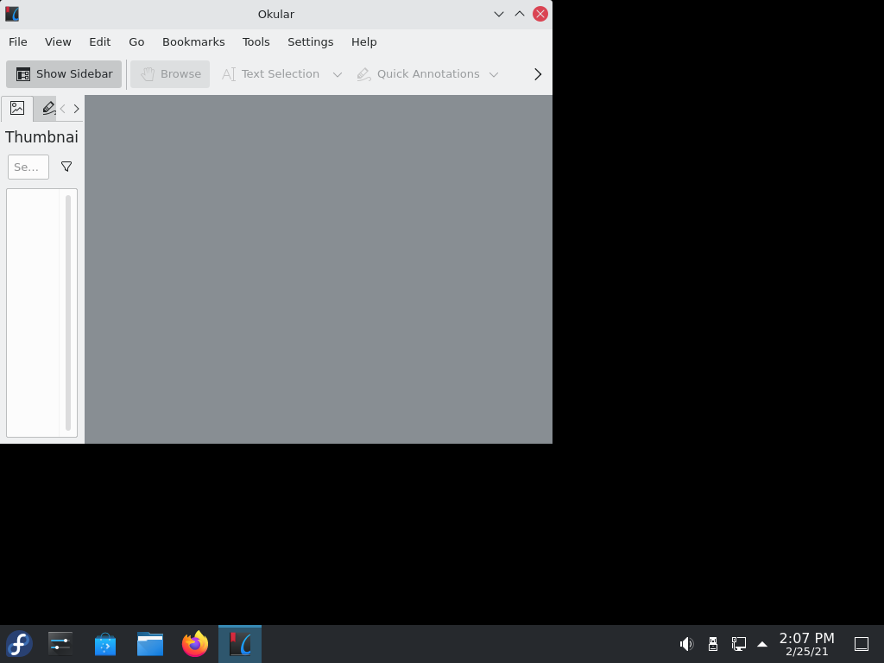Click the thumbnail filter funnel icon
The height and width of the screenshot is (663, 884).
click(x=66, y=167)
